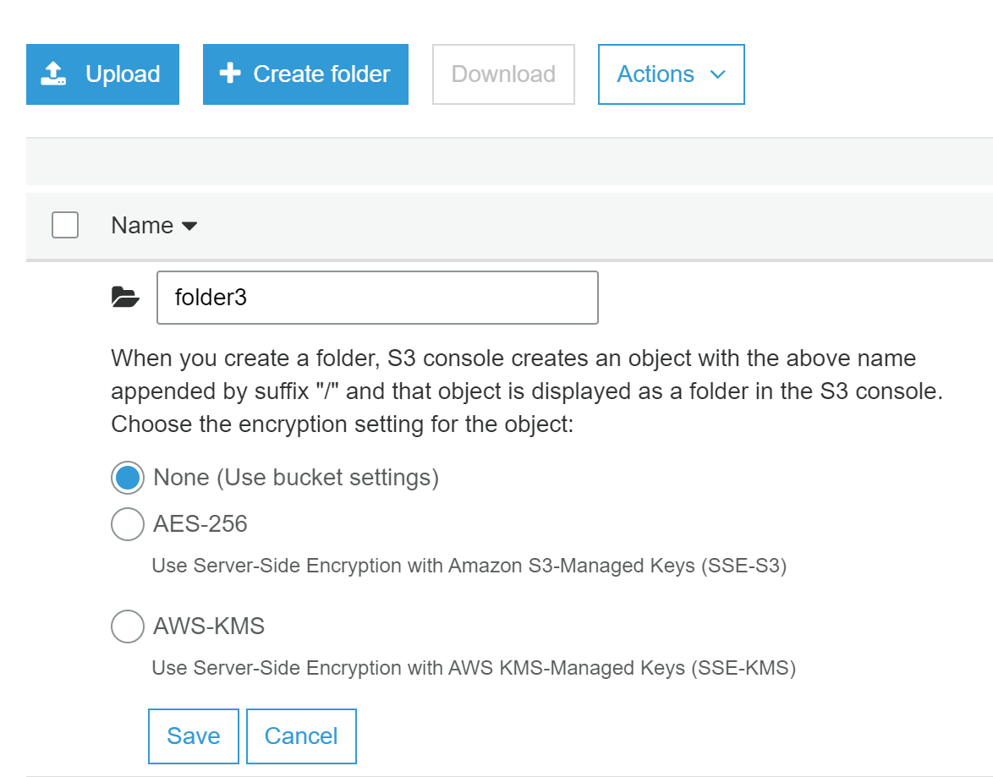
Task: Save the new folder
Action: coord(193,736)
